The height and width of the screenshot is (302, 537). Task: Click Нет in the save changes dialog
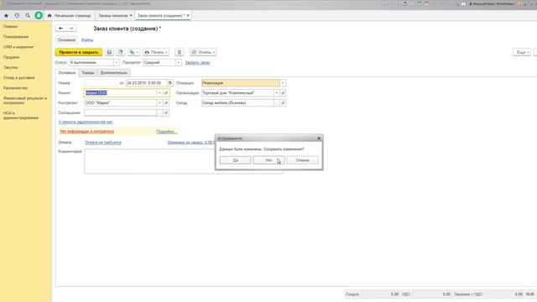pyautogui.click(x=268, y=160)
